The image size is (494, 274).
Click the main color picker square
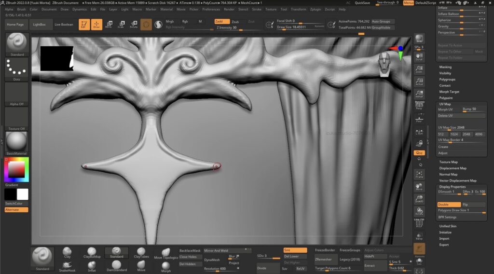click(16, 169)
